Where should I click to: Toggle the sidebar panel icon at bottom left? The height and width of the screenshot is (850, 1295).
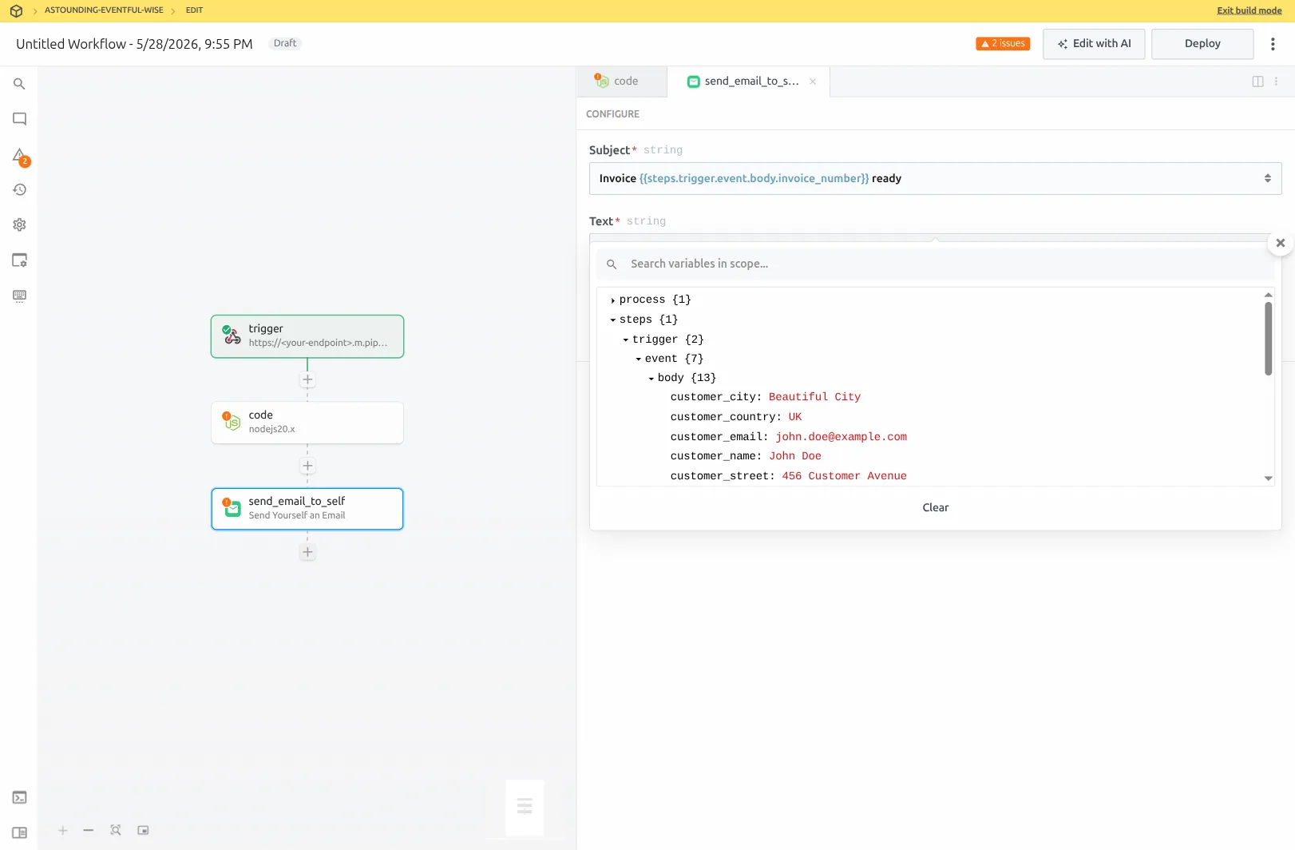pos(19,832)
